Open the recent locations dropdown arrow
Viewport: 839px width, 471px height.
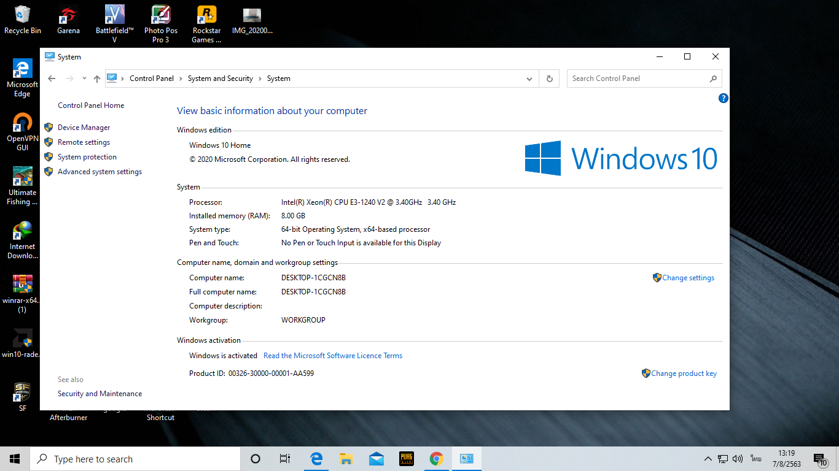tap(84, 78)
